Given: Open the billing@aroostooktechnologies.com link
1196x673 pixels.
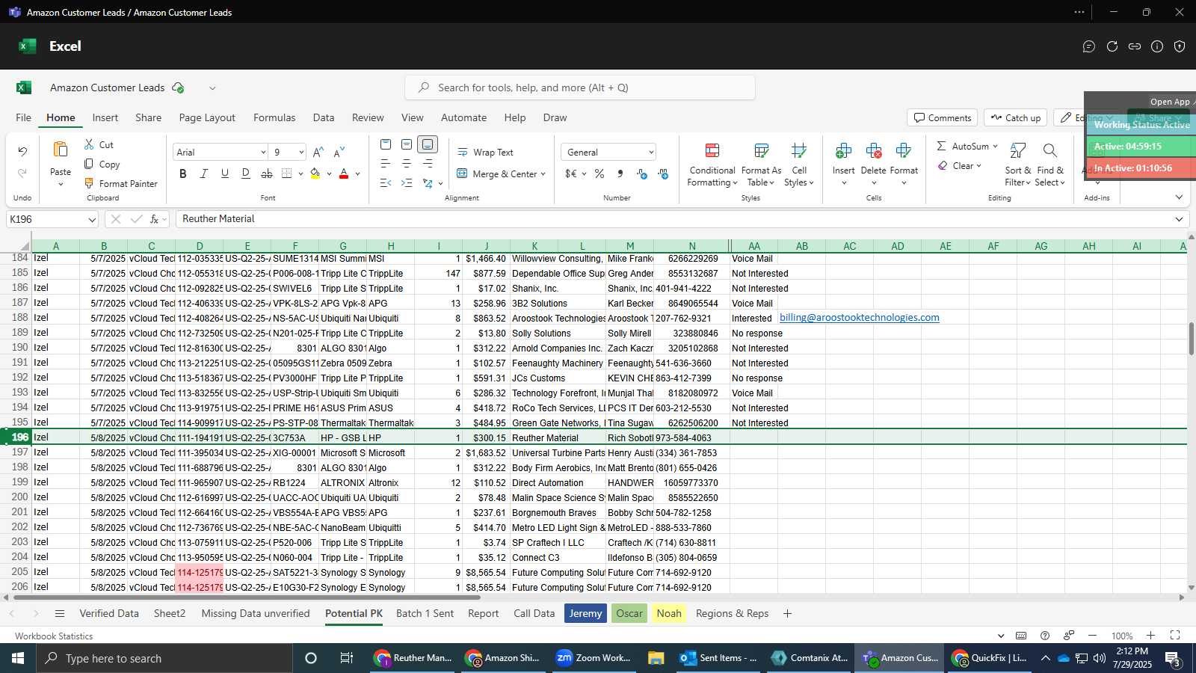Looking at the screenshot, I should (860, 318).
